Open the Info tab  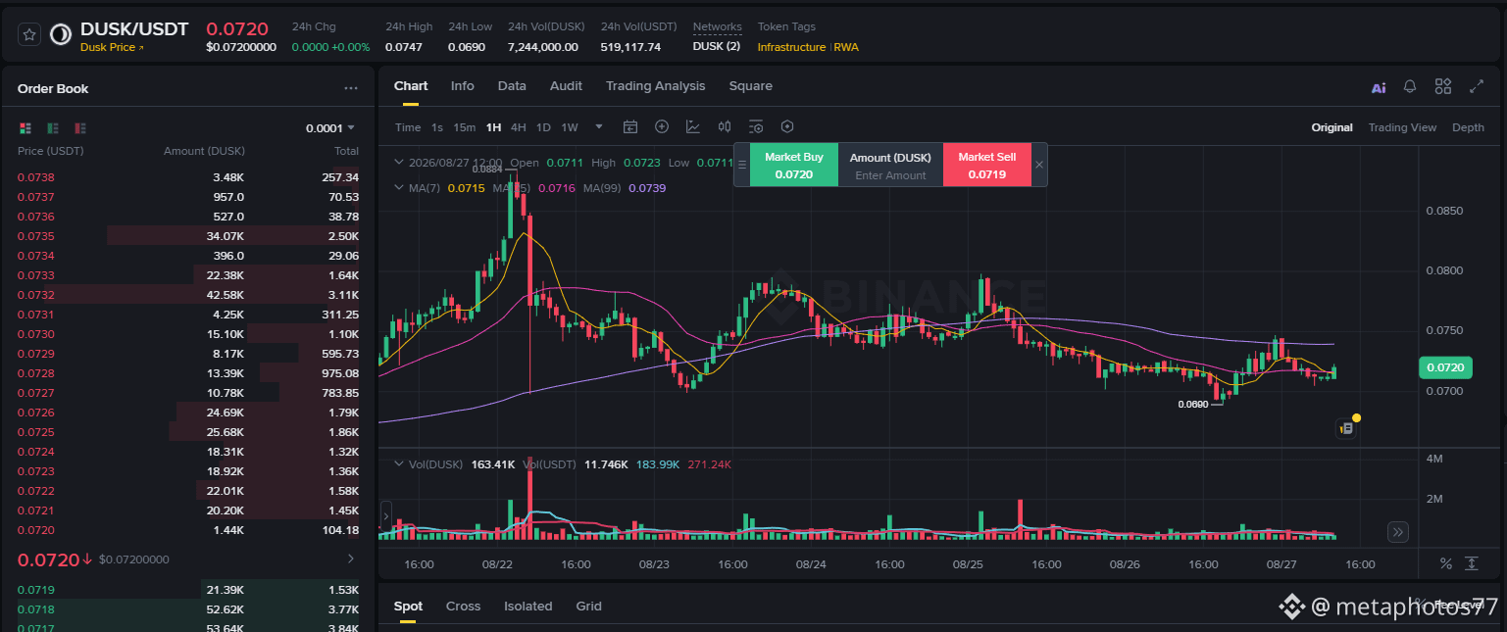(x=463, y=86)
